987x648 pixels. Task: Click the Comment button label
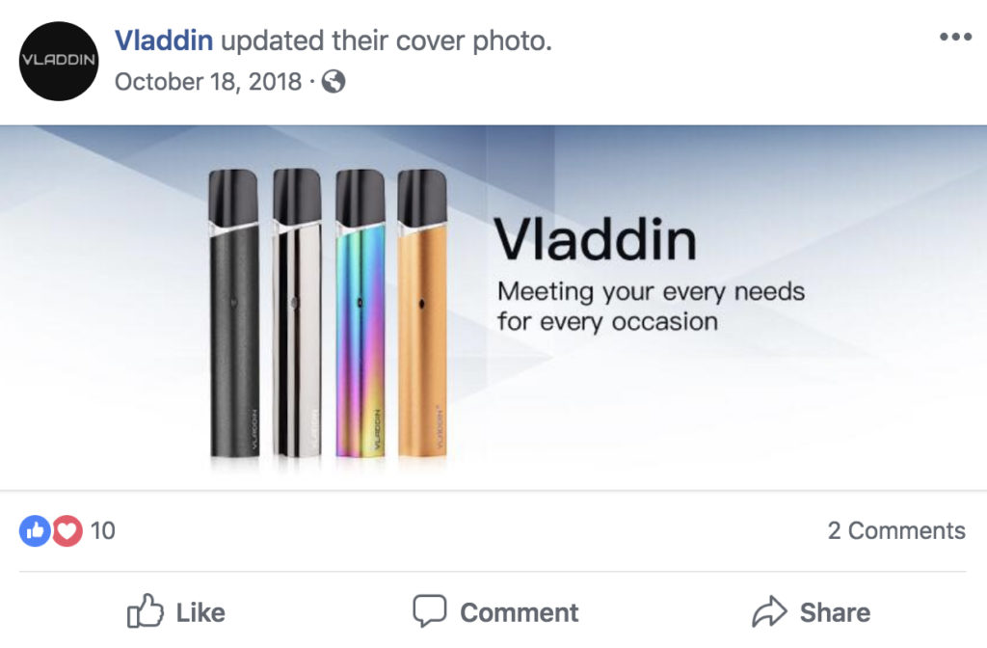point(520,612)
